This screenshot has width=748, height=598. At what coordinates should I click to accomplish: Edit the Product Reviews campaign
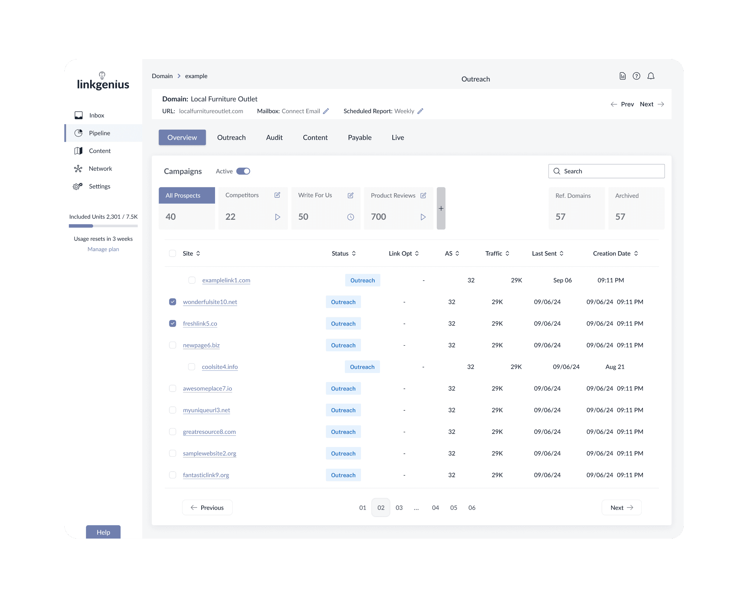(423, 195)
